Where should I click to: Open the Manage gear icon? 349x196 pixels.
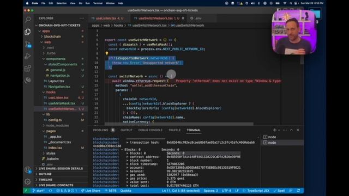pyautogui.click(x=28, y=181)
